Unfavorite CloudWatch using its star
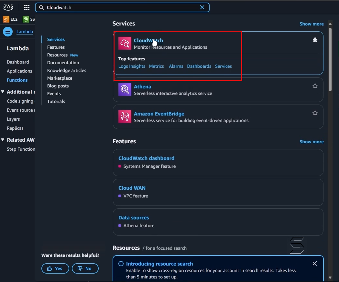 coord(315,40)
